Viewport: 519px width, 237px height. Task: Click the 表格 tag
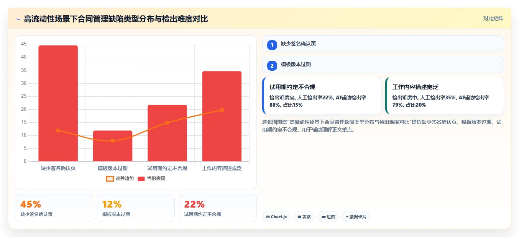(x=304, y=217)
